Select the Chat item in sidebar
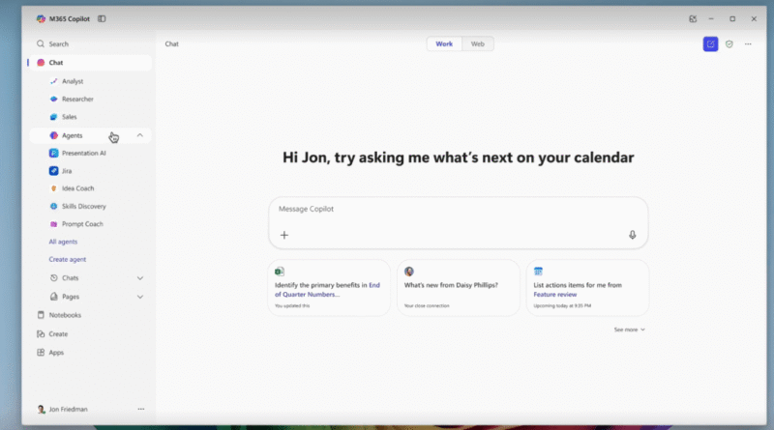Image resolution: width=774 pixels, height=430 pixels. pyautogui.click(x=90, y=63)
